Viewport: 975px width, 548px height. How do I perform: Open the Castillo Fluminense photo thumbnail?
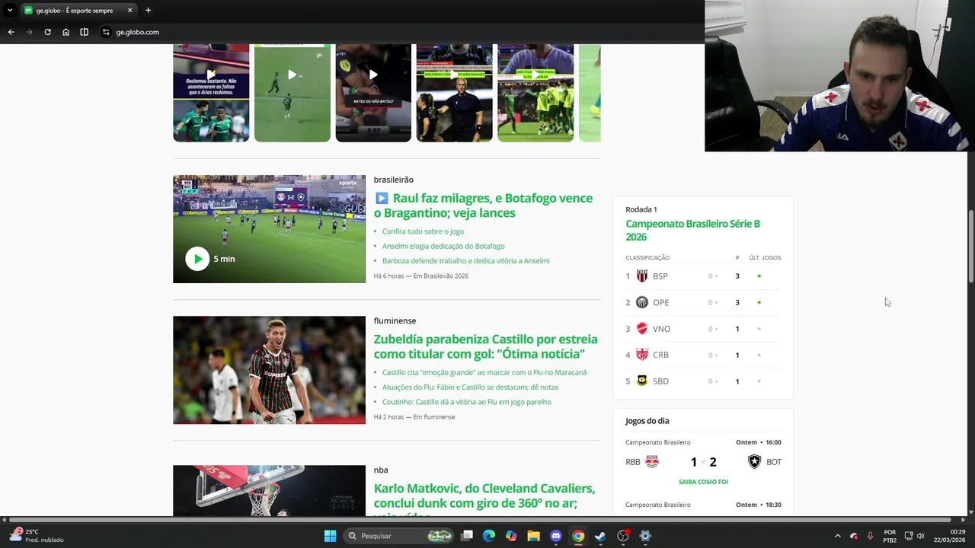coord(269,370)
